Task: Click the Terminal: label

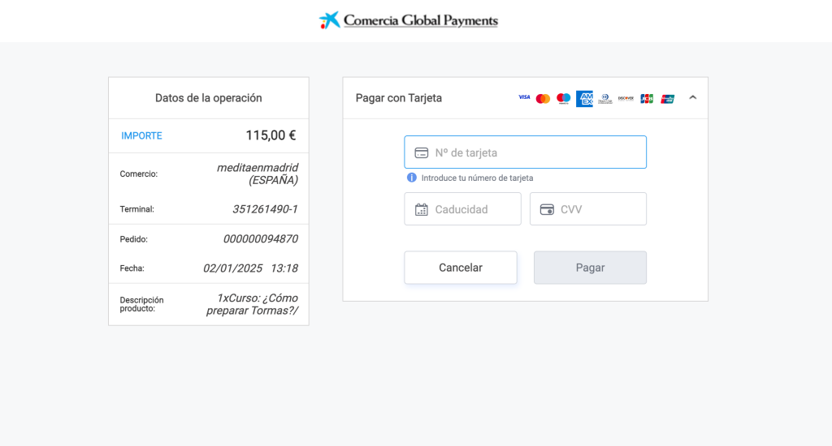Action: 136,209
